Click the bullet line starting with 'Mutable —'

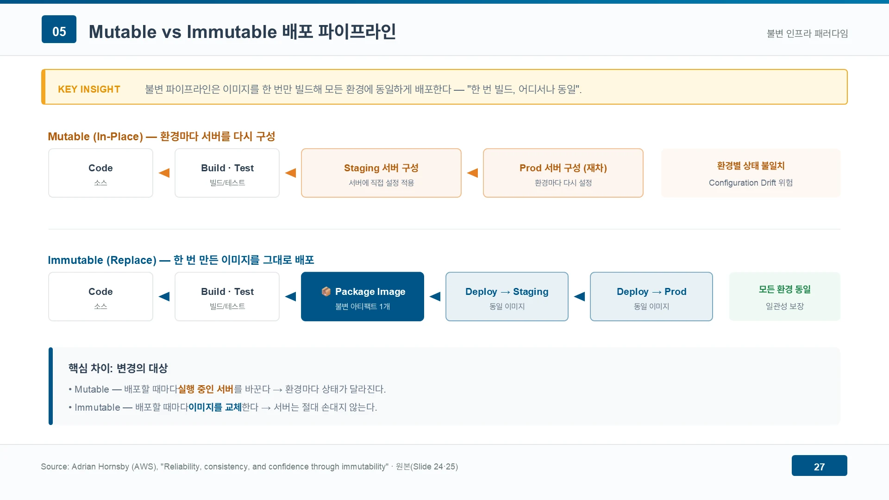coord(227,389)
